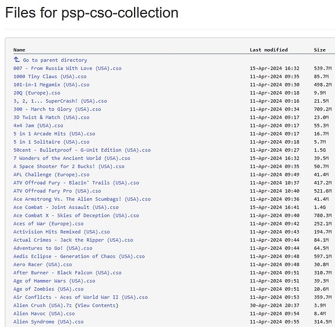Download 007 - From Russia With Love file
The height and width of the screenshot is (327, 335).
(x=68, y=68)
